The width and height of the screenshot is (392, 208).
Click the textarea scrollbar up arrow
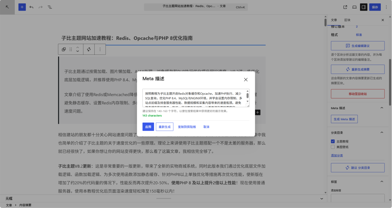point(248,91)
